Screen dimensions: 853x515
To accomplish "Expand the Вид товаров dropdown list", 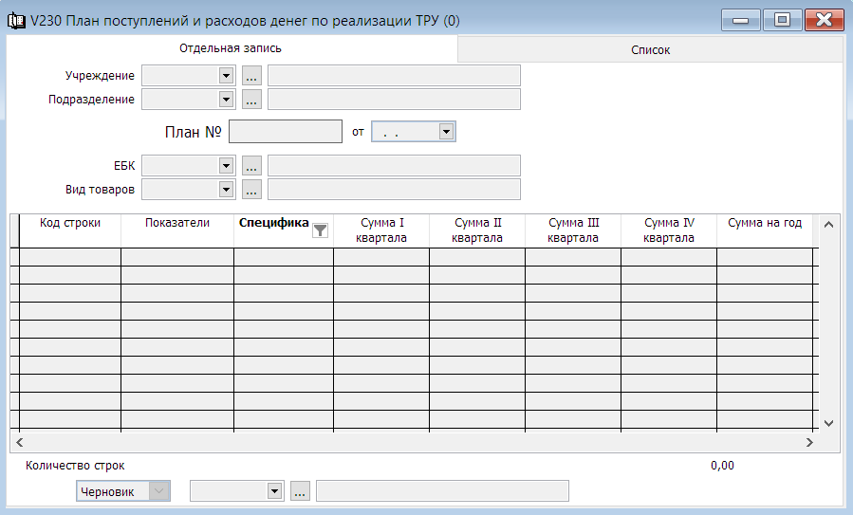I will click(x=227, y=190).
